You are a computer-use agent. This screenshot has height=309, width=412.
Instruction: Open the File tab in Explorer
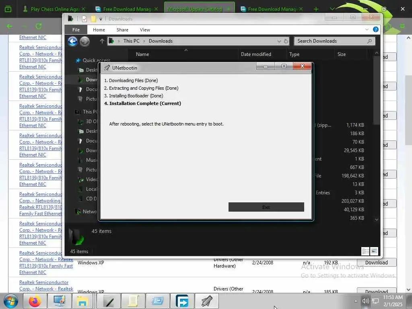click(76, 30)
